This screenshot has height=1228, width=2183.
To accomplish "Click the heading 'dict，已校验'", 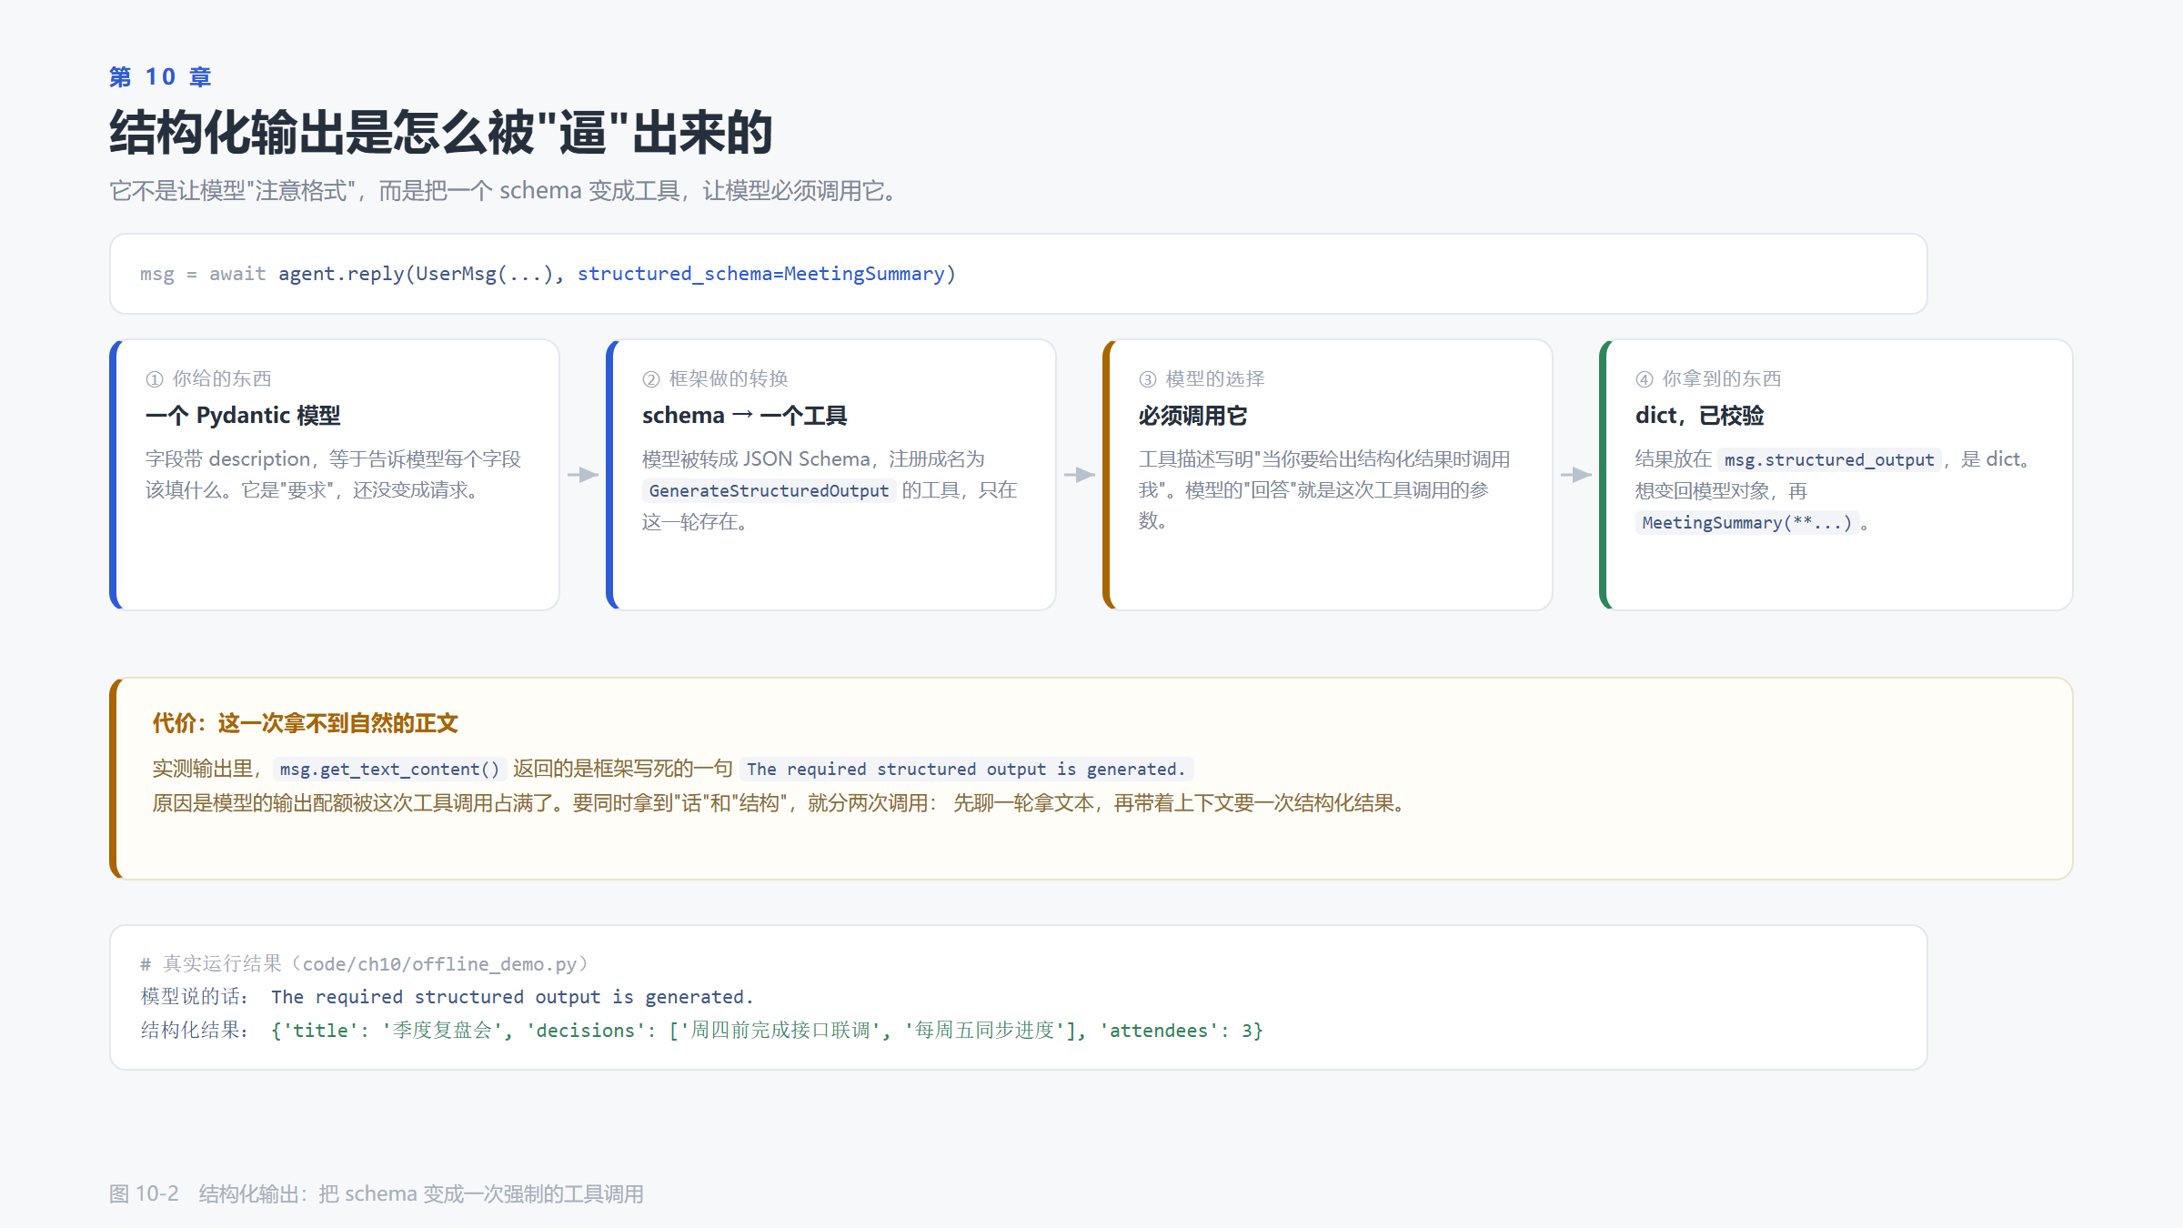I will coord(1699,416).
